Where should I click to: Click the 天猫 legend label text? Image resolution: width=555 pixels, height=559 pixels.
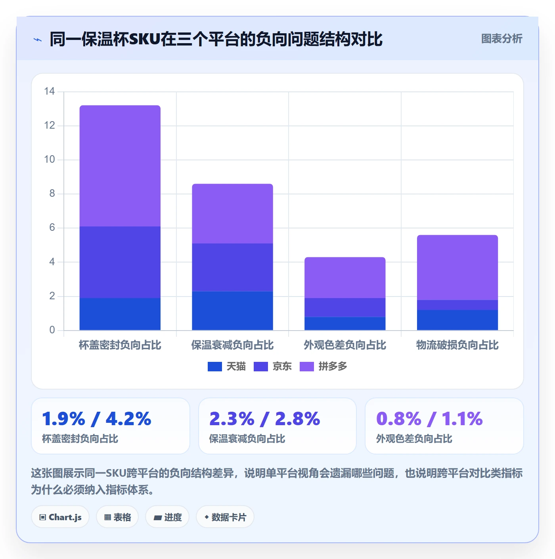[236, 367]
